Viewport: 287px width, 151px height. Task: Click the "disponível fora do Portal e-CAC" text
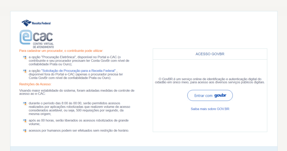(x=76, y=74)
